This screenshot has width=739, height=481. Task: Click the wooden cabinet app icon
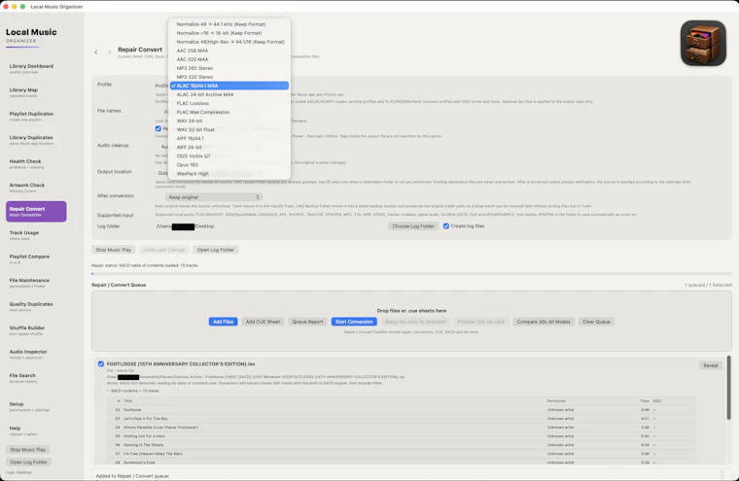point(703,43)
